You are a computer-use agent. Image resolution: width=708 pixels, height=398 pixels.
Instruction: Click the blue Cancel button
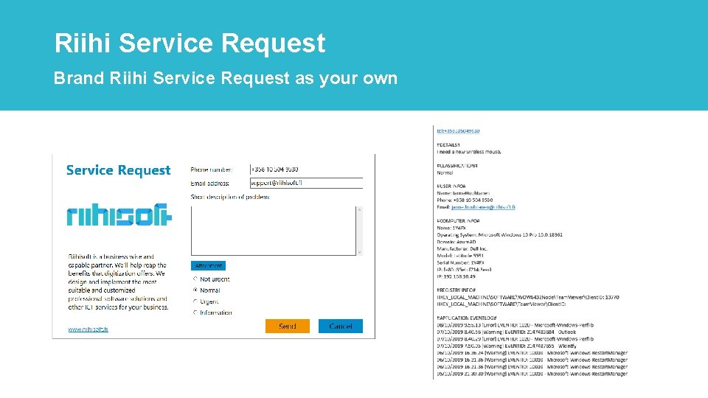pyautogui.click(x=341, y=326)
